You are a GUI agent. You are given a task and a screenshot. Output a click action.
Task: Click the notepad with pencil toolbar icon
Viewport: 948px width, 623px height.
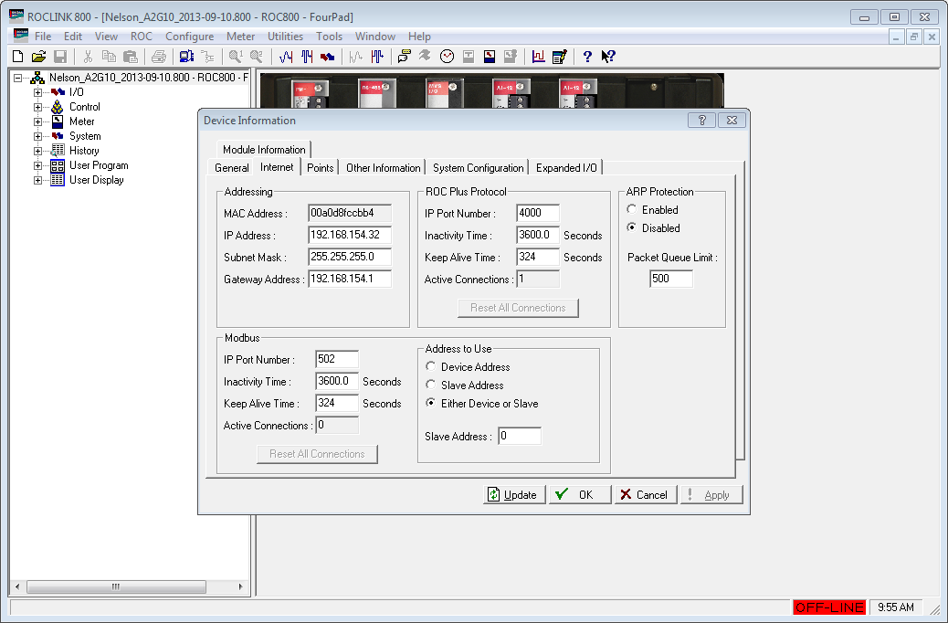click(559, 57)
